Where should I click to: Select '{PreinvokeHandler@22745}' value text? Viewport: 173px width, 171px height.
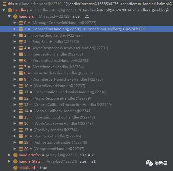pos(57,136)
